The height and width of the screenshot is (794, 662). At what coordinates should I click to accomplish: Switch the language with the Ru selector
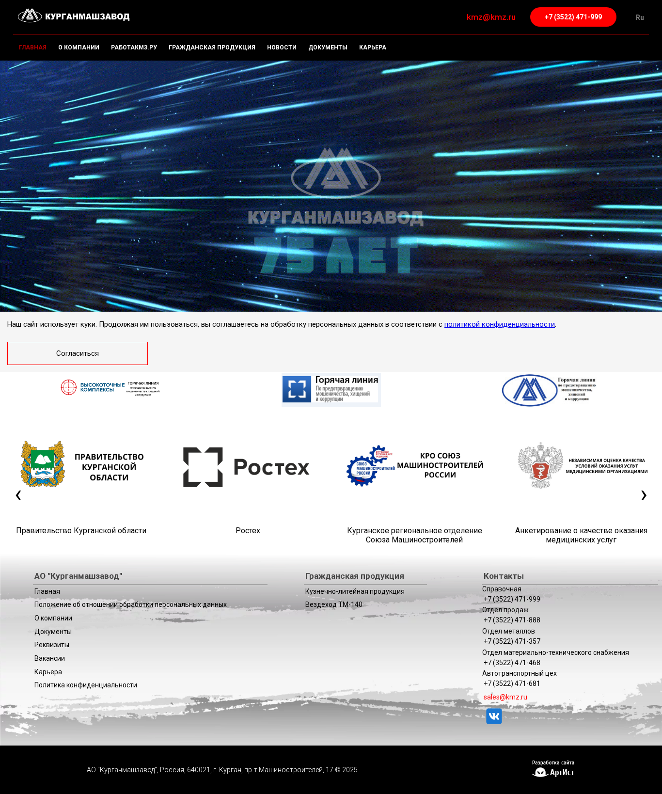pos(640,17)
